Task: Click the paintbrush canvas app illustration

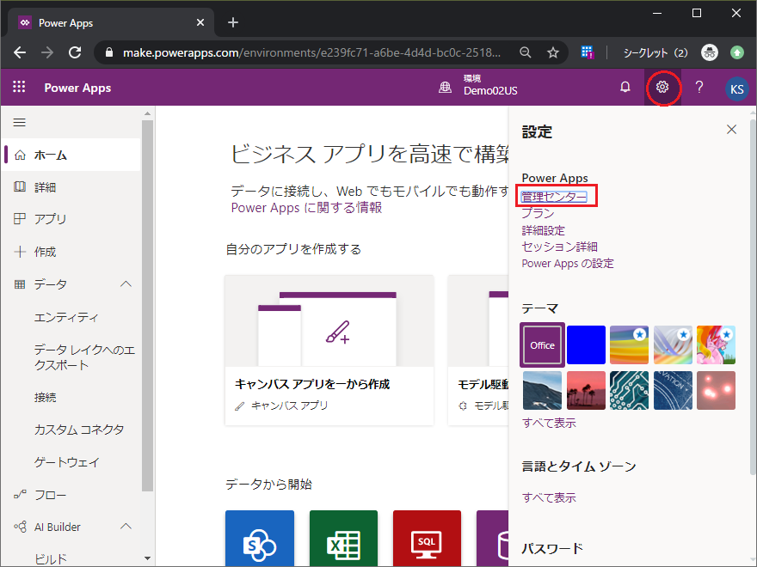Action: coord(337,332)
